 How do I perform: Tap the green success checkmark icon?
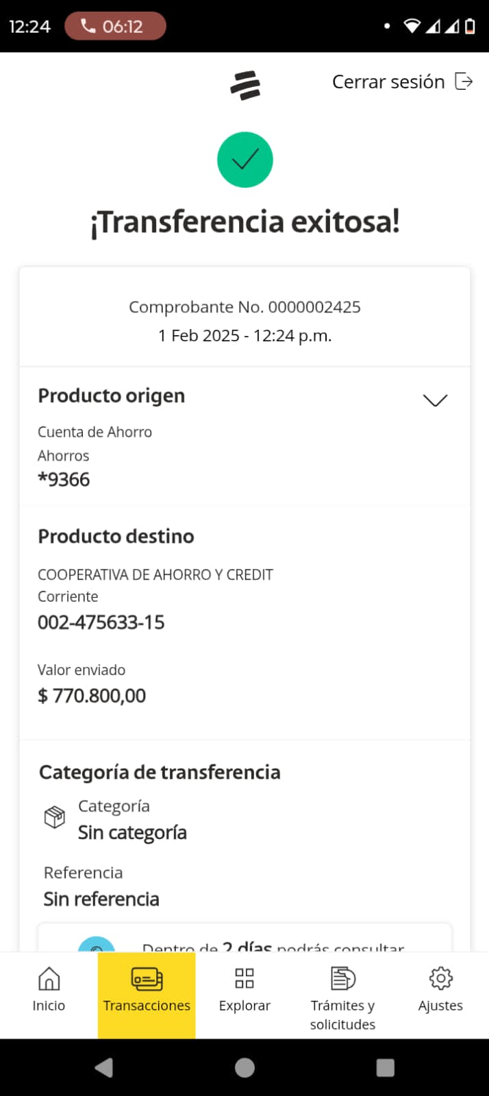tap(245, 160)
